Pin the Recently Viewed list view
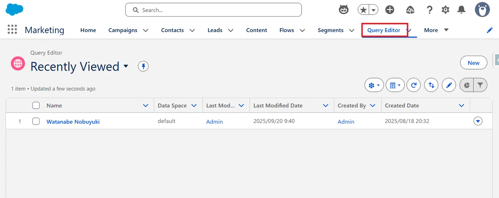Image resolution: width=499 pixels, height=198 pixels. [x=143, y=66]
